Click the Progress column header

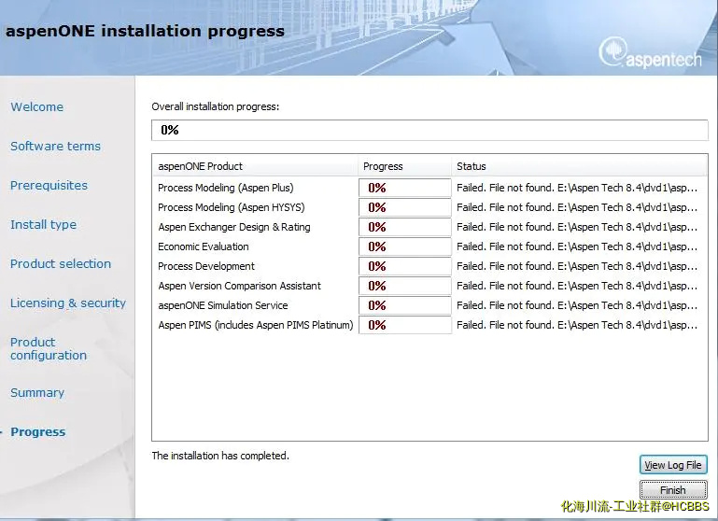tap(404, 166)
